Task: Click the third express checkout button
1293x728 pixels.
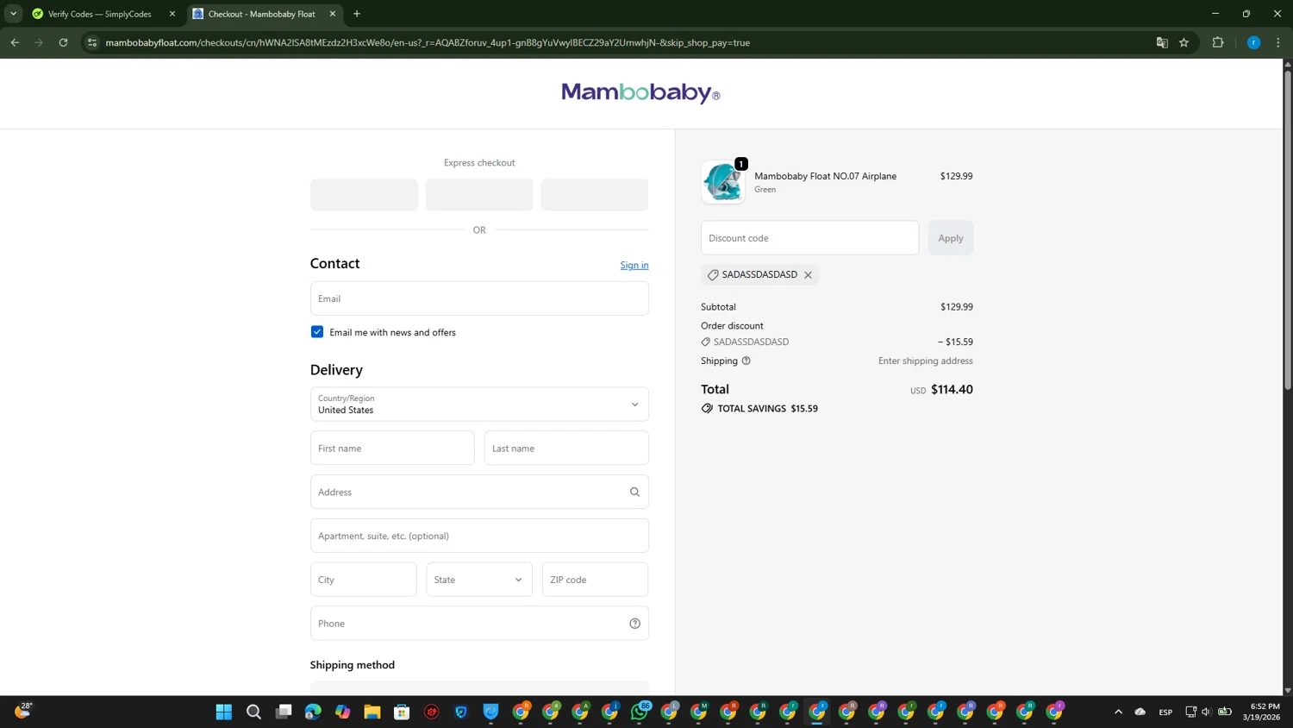Action: [x=594, y=195]
